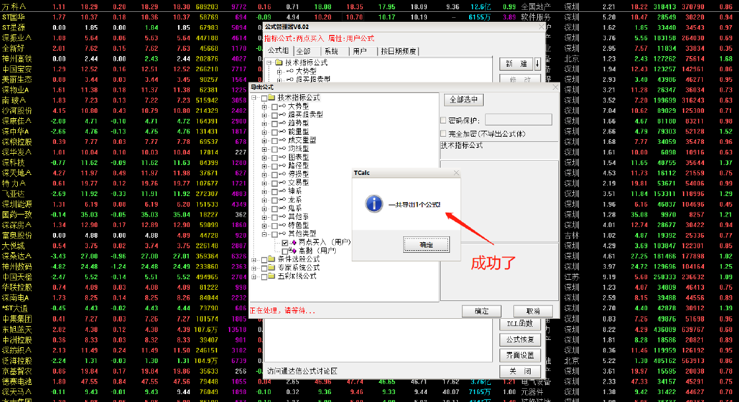Click folder icon beside 五彩K线公式
This screenshot has height=402, width=739.
click(271, 276)
